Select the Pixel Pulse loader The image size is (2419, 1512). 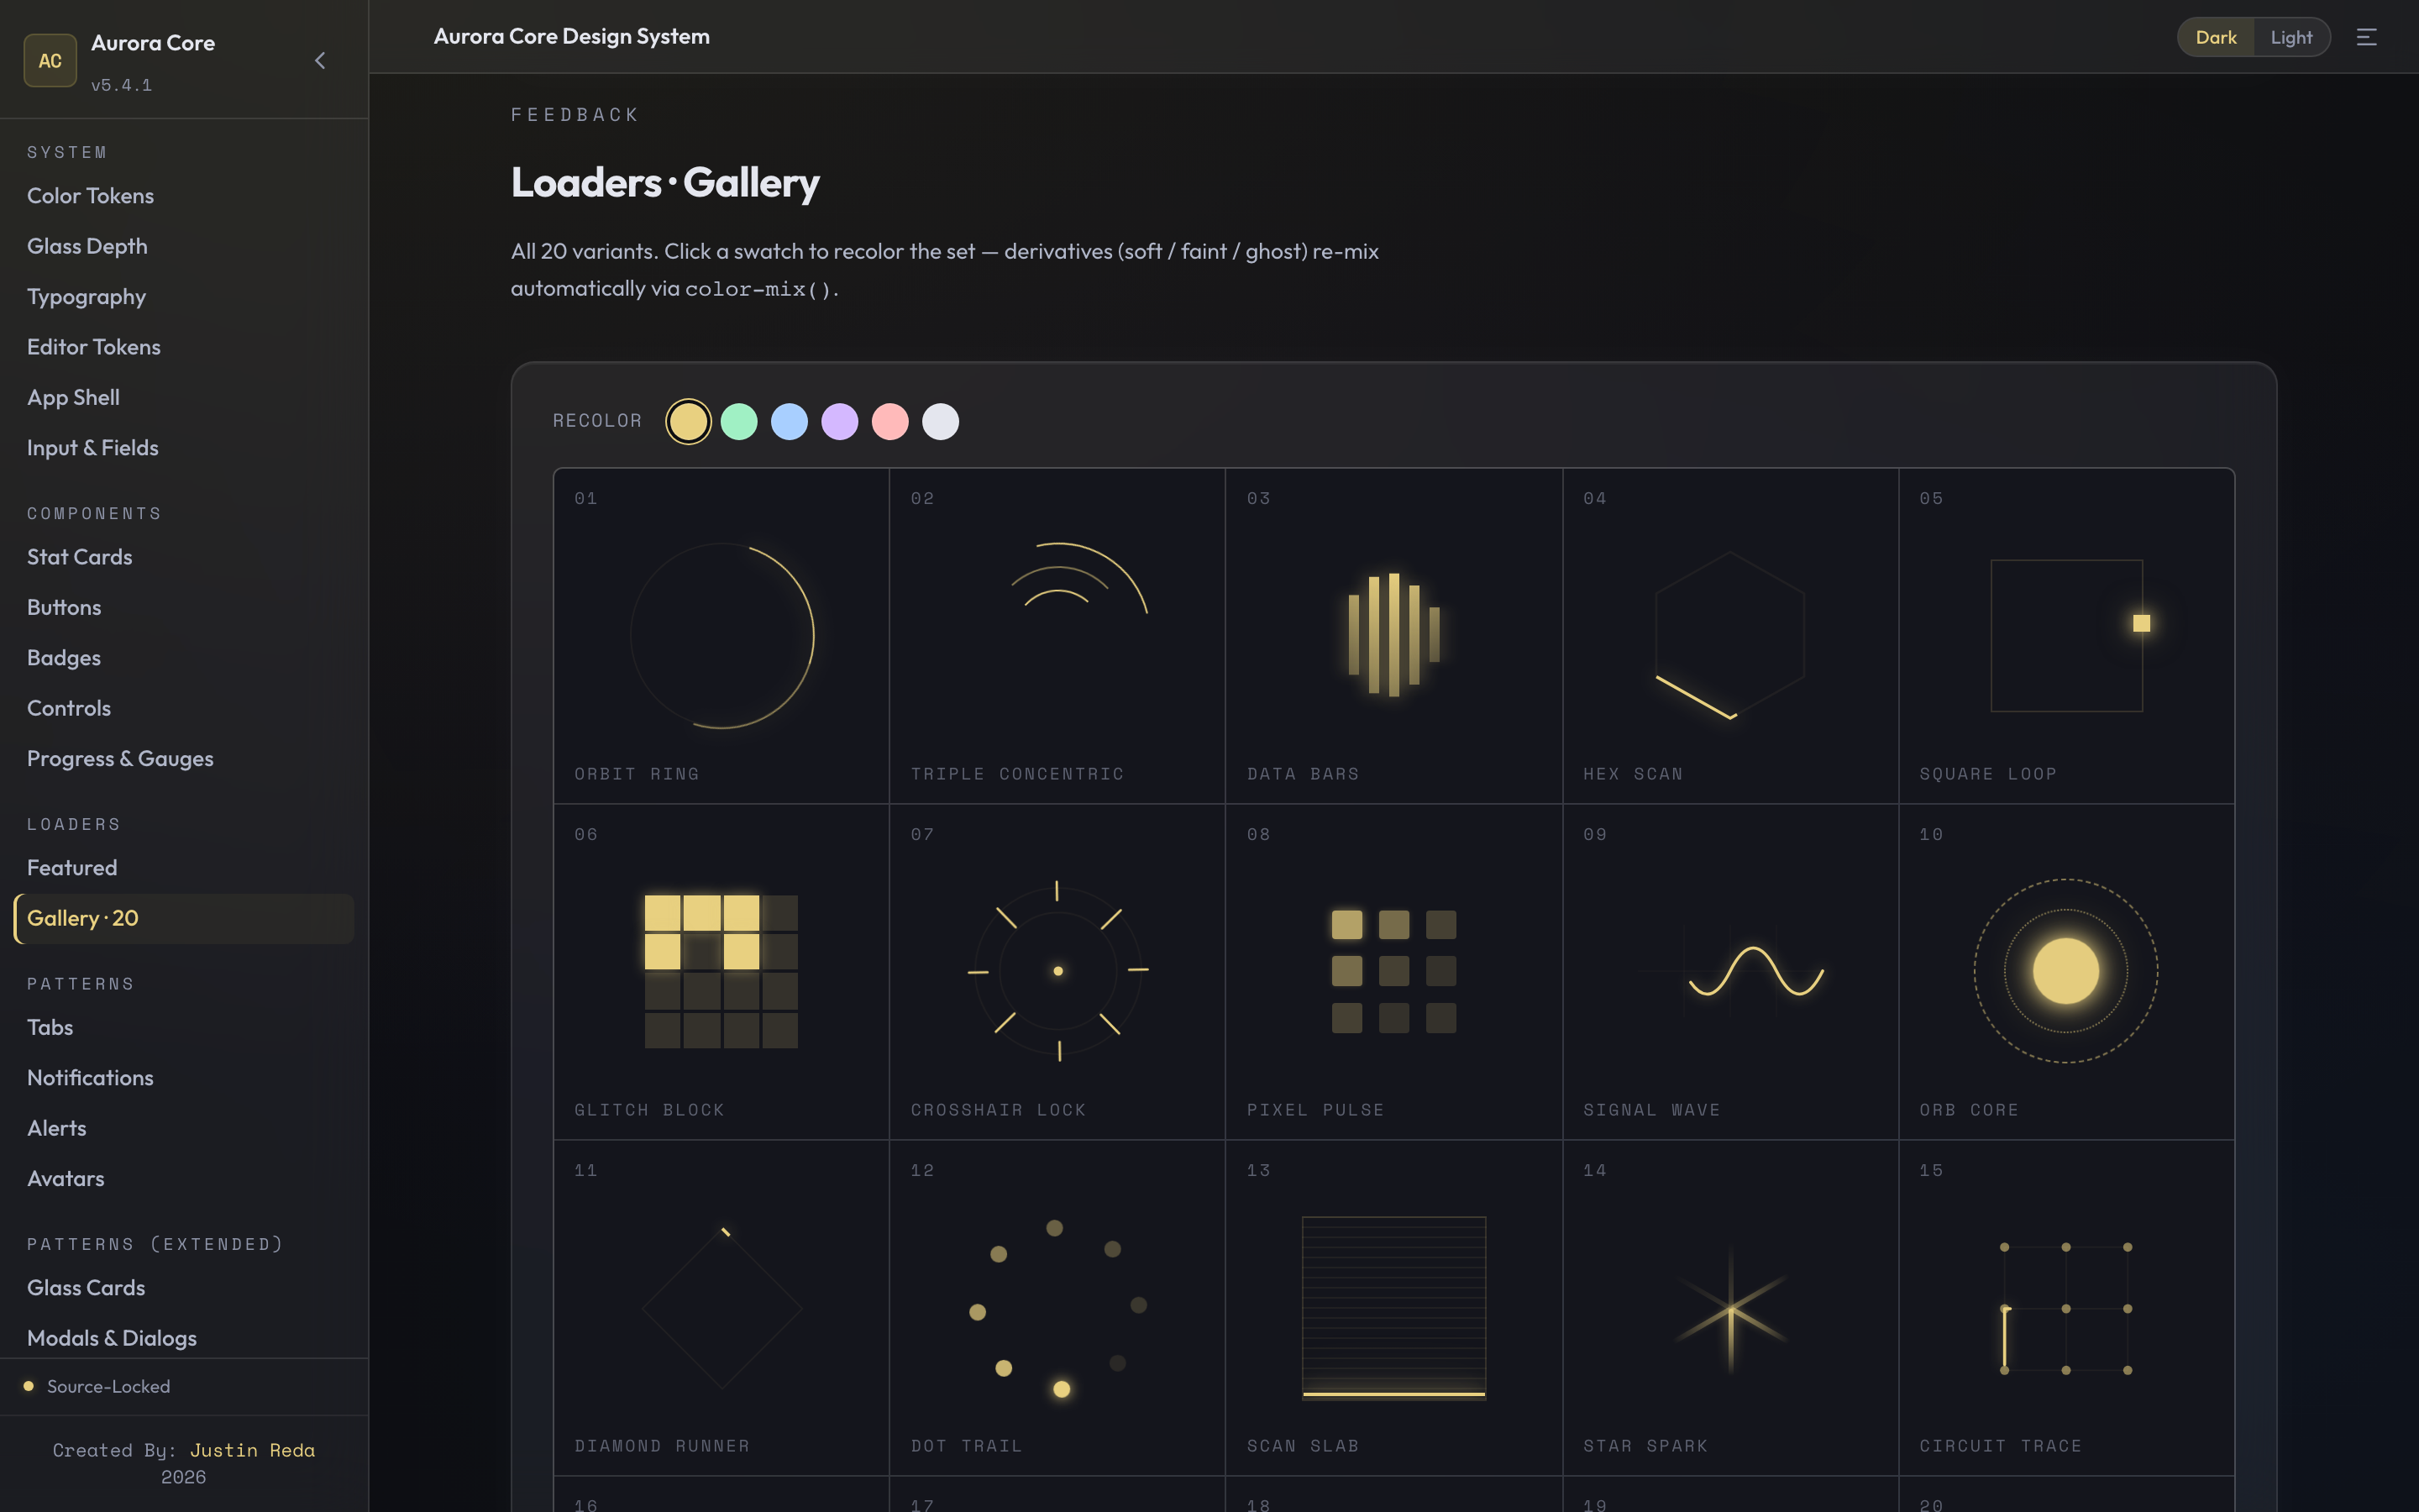tap(1393, 972)
